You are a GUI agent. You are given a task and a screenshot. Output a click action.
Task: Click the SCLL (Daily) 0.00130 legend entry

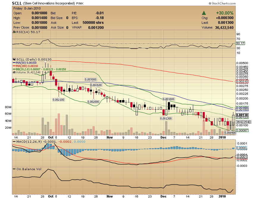[x=34, y=60]
